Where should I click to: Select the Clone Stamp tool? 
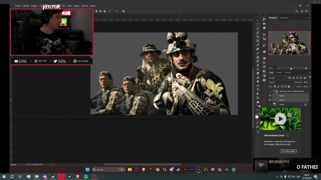tap(258, 57)
